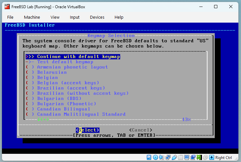This screenshot has height=162, width=241.
Task: Click the display settings status icon
Action: coord(186,157)
